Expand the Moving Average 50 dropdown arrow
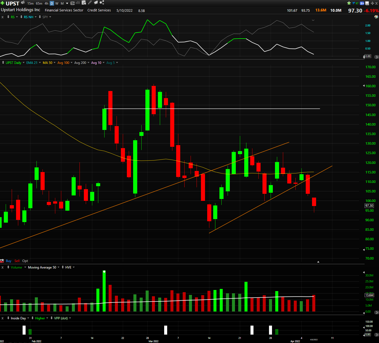This screenshot has height=343, width=379. 59,267
